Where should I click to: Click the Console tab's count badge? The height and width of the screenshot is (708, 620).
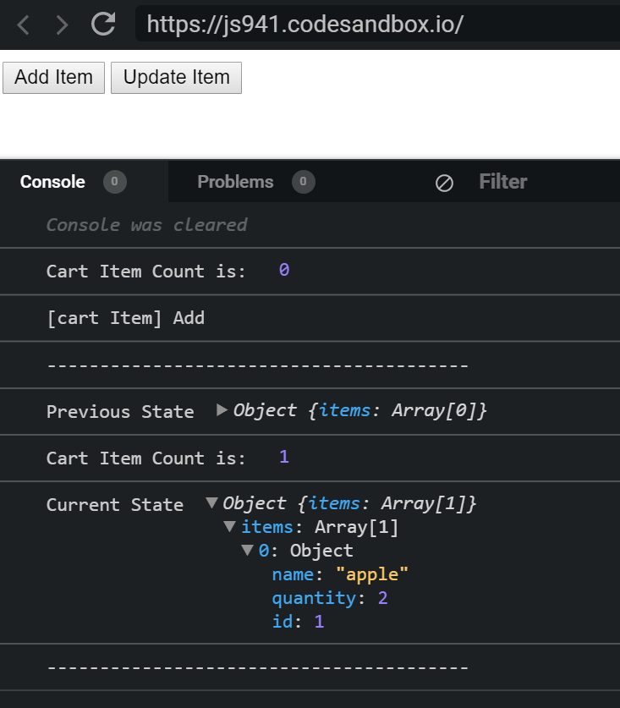click(114, 182)
